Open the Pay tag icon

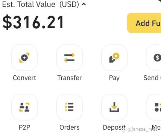(x=114, y=58)
